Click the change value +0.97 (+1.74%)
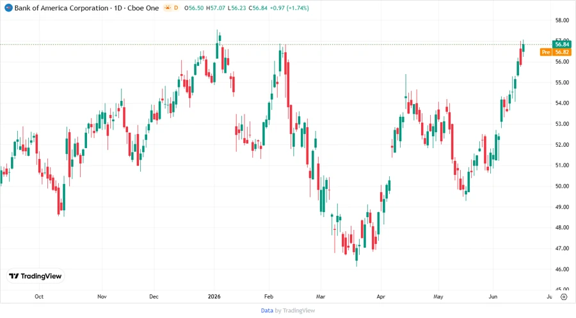 click(x=289, y=8)
